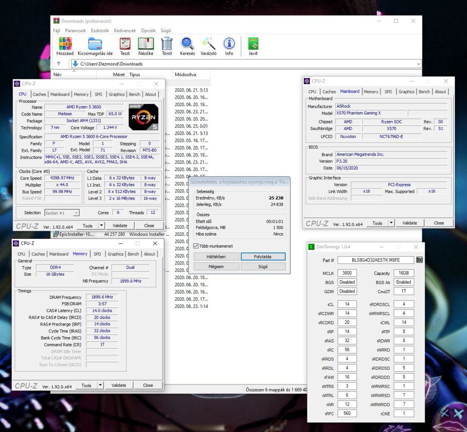
Task: Sort the file list by the Név column header
Action: coord(74,75)
